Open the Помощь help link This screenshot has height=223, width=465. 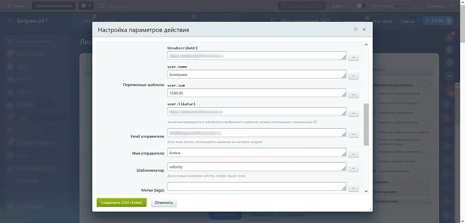tap(408, 21)
